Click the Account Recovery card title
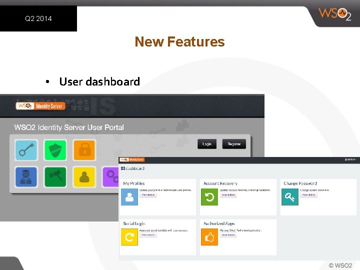The width and height of the screenshot is (360, 270). (x=220, y=183)
